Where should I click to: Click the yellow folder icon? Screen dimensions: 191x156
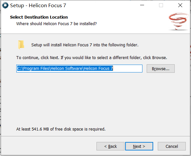(x=21, y=45)
